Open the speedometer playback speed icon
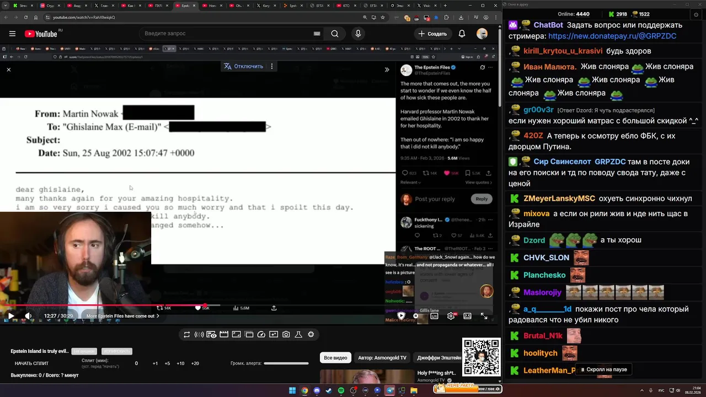 click(x=261, y=334)
